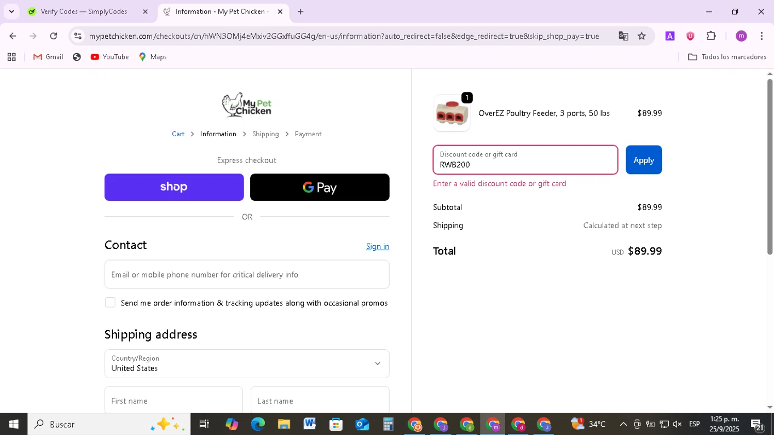
Task: Open Task View on taskbar
Action: tap(204, 424)
